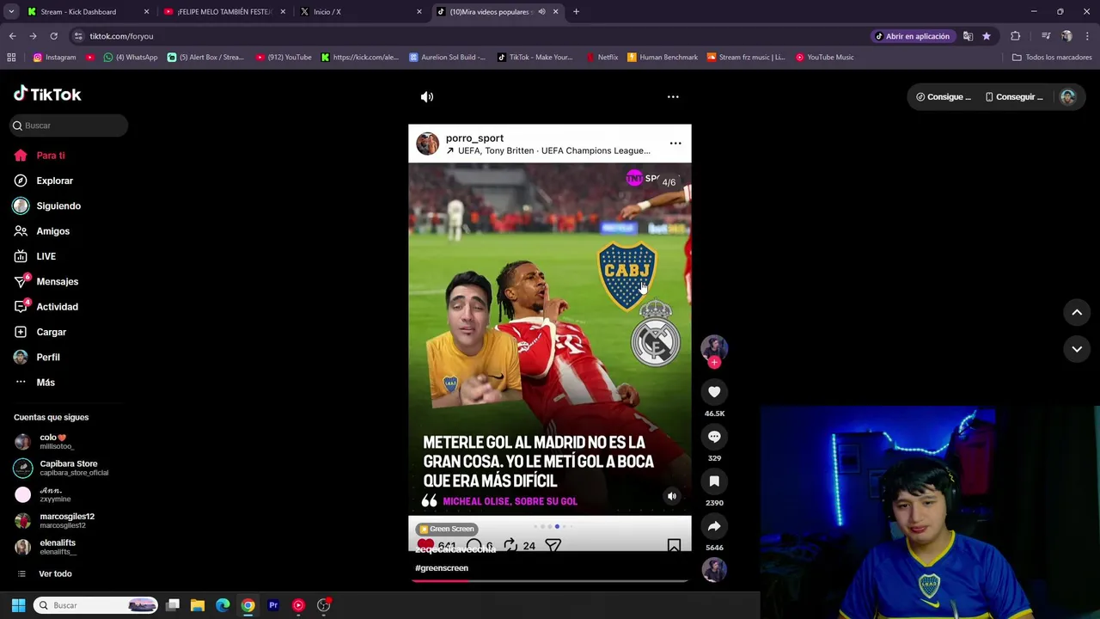1100x619 pixels.
Task: Reload the page
Action: [x=53, y=36]
